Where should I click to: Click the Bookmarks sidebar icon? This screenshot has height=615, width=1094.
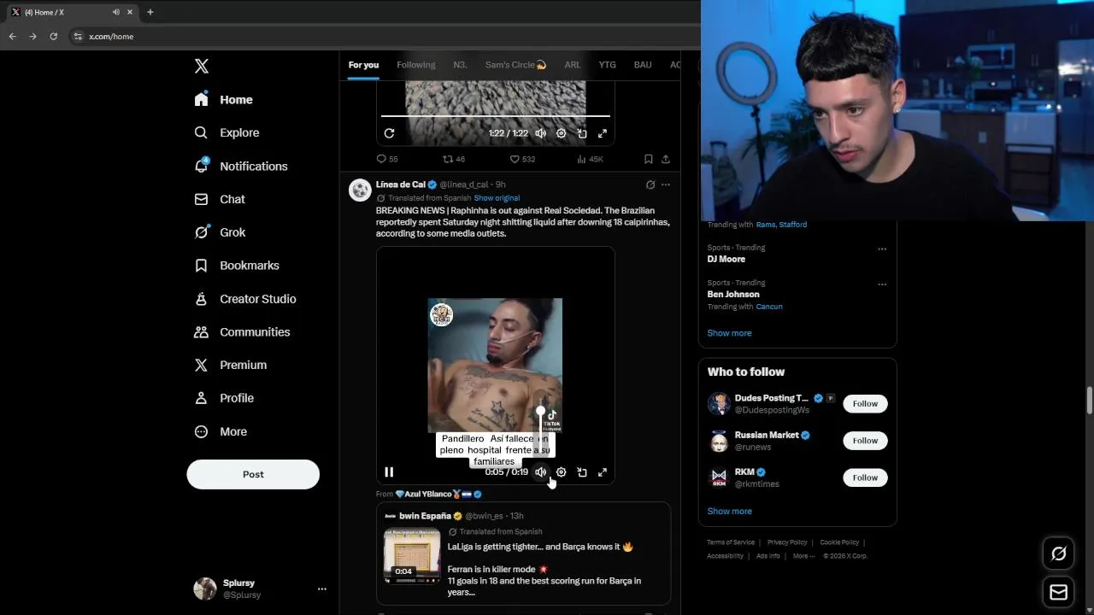[x=201, y=266]
